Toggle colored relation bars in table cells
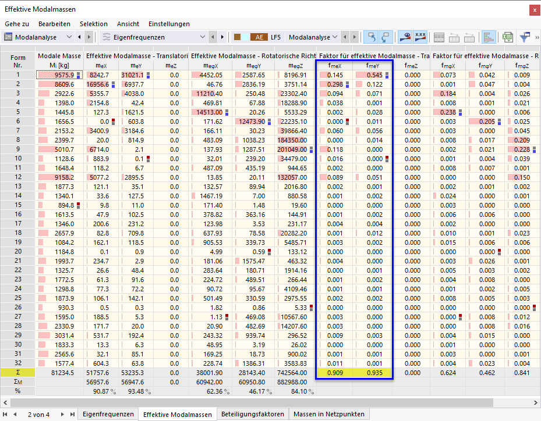This screenshot has height=421, width=541. coord(489,37)
